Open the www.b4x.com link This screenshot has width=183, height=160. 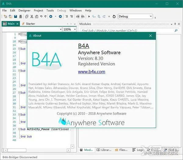[91, 72]
